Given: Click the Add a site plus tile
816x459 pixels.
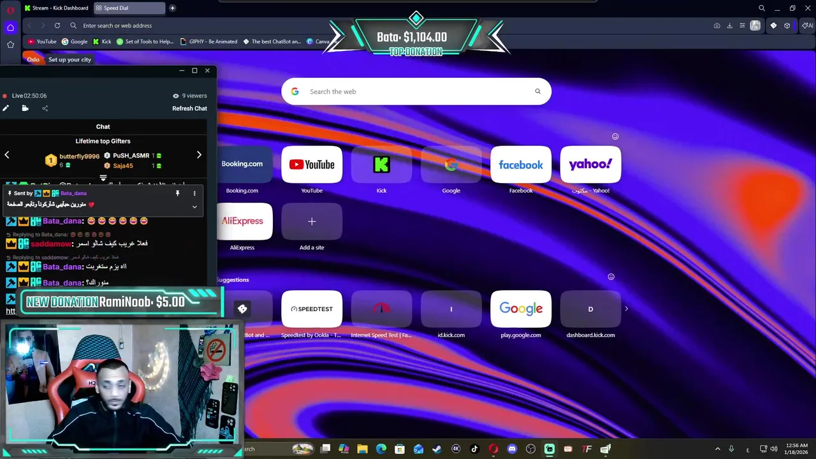Looking at the screenshot, I should tap(312, 221).
